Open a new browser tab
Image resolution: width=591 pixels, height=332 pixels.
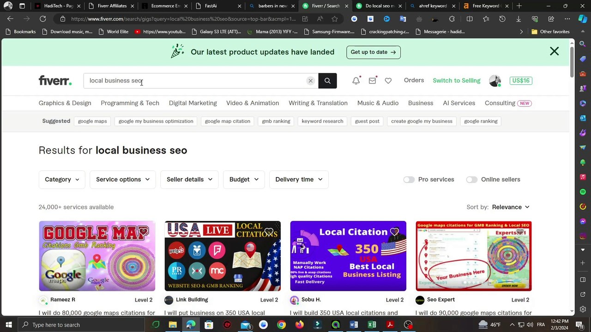pyautogui.click(x=519, y=6)
